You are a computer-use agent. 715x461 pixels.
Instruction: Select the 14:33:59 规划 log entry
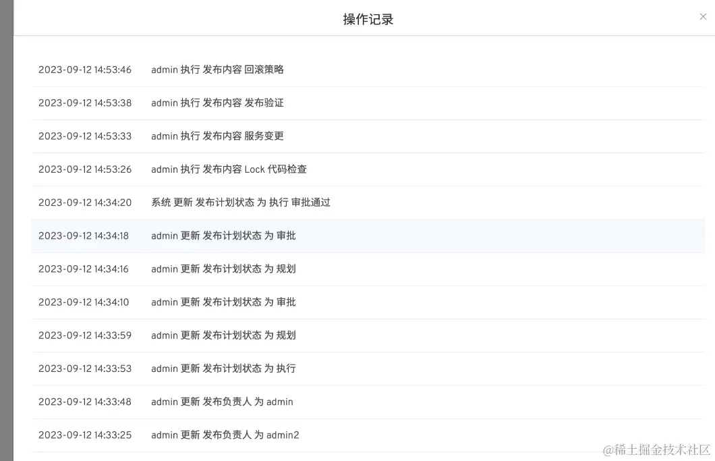click(x=223, y=335)
